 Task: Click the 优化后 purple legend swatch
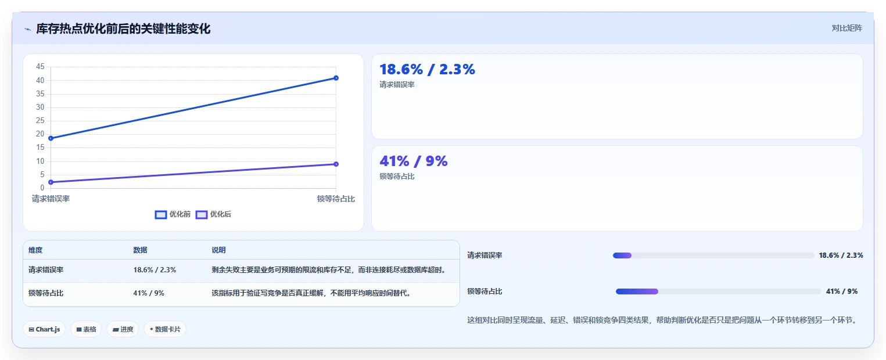[x=202, y=214]
